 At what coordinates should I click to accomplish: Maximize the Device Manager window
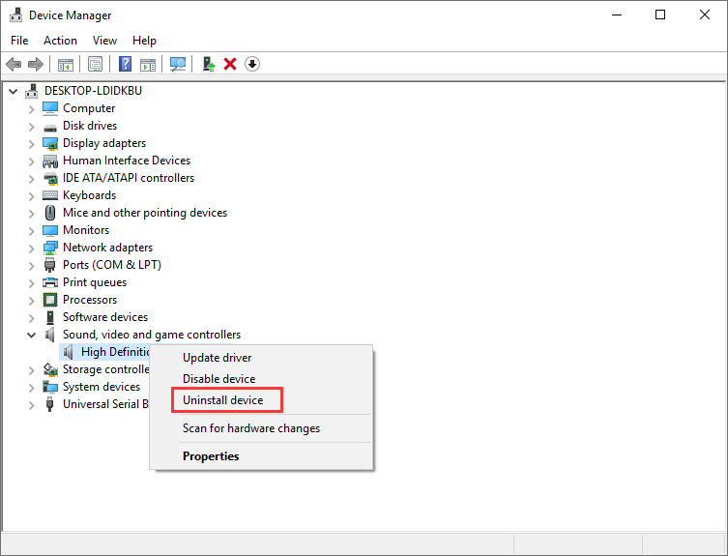point(660,15)
